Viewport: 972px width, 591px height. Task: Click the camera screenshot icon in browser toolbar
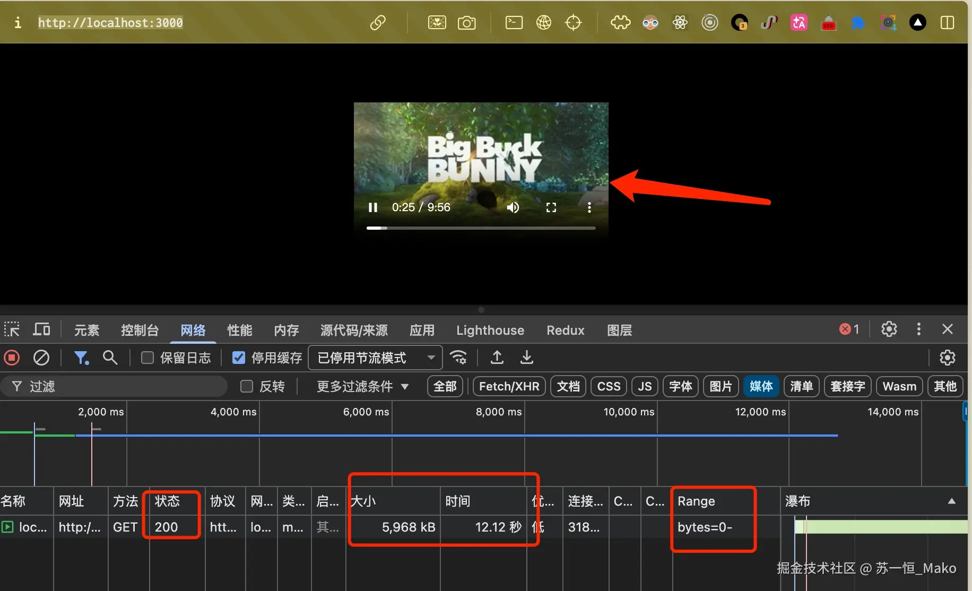click(466, 23)
